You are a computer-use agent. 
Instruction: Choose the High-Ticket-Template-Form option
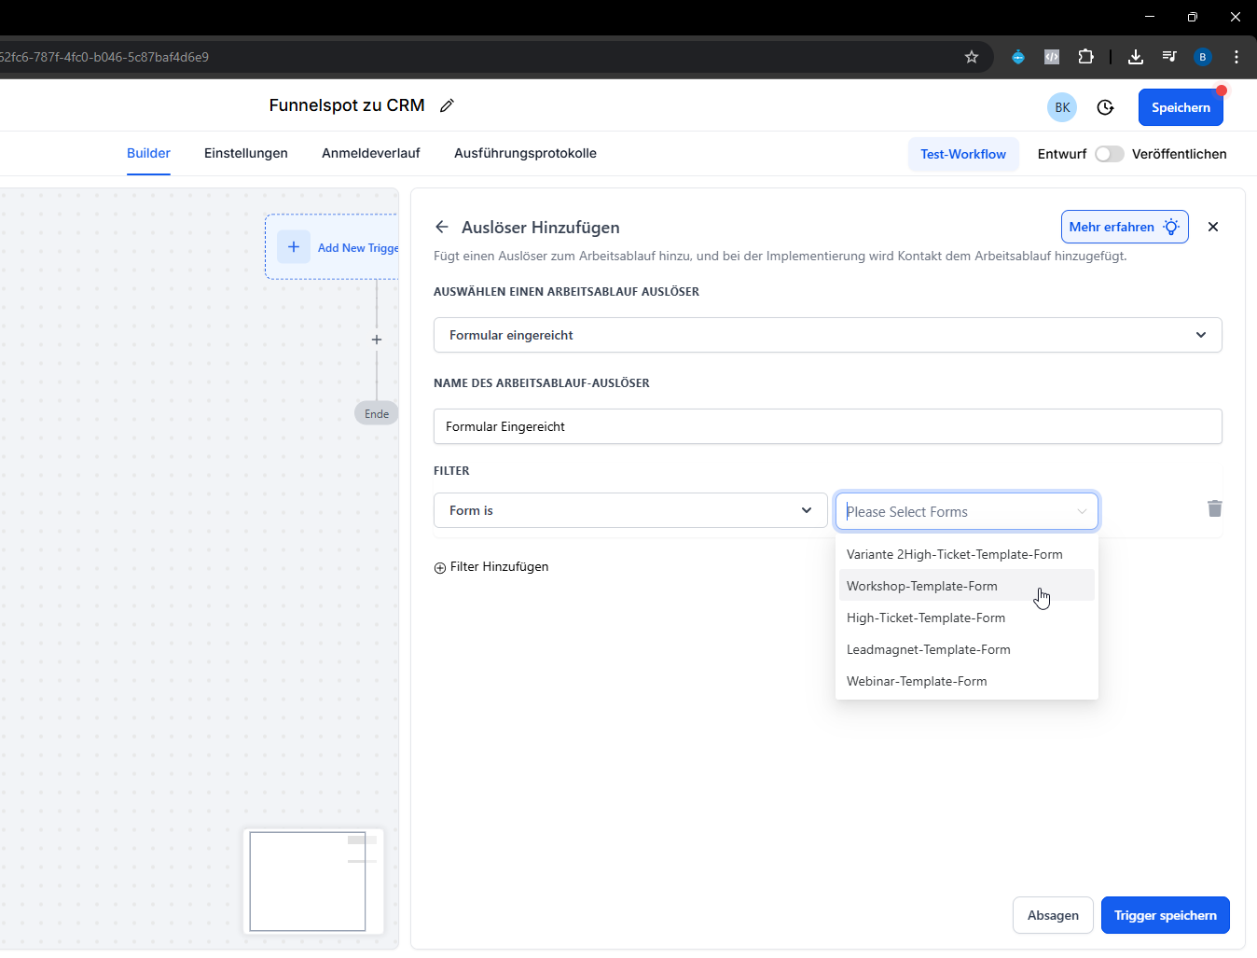967,618
